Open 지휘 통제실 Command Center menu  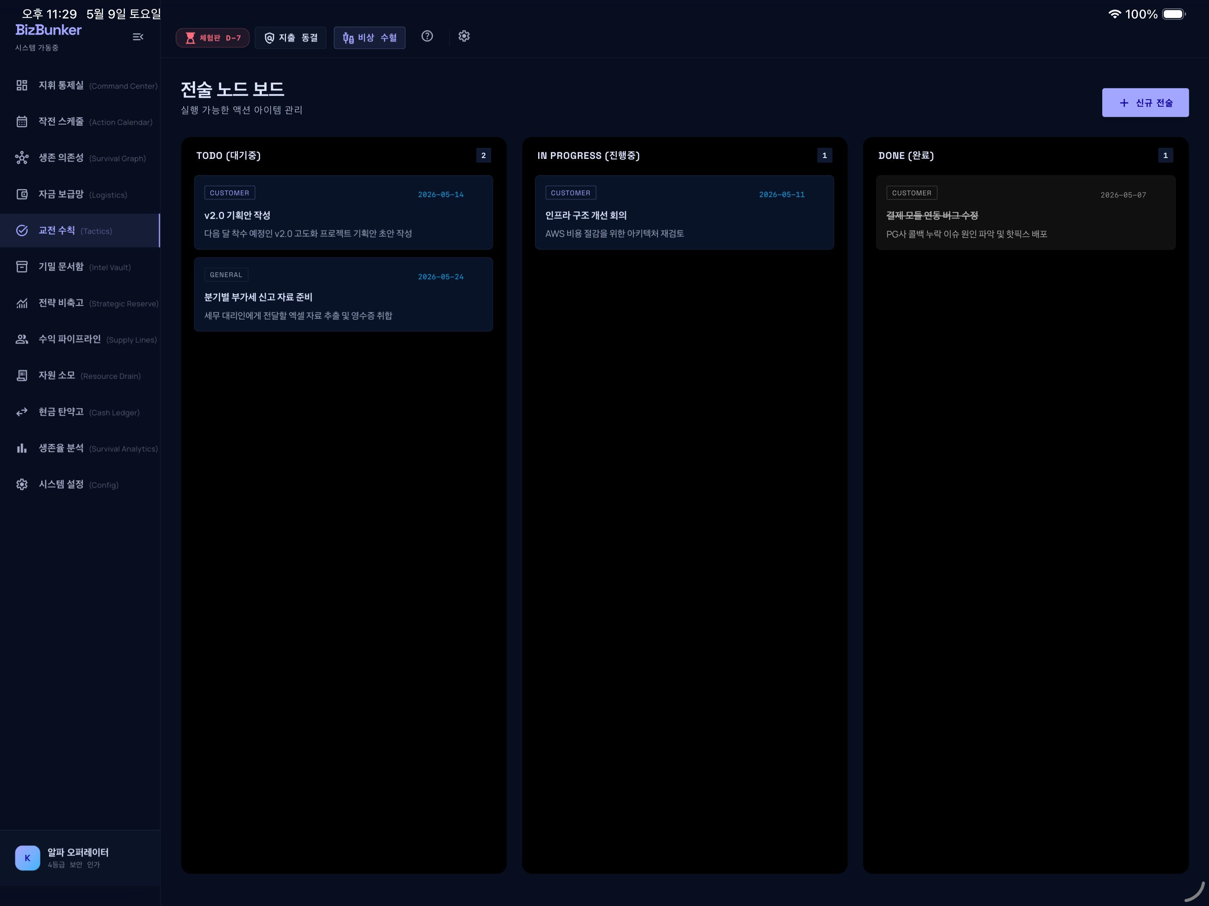pos(80,85)
